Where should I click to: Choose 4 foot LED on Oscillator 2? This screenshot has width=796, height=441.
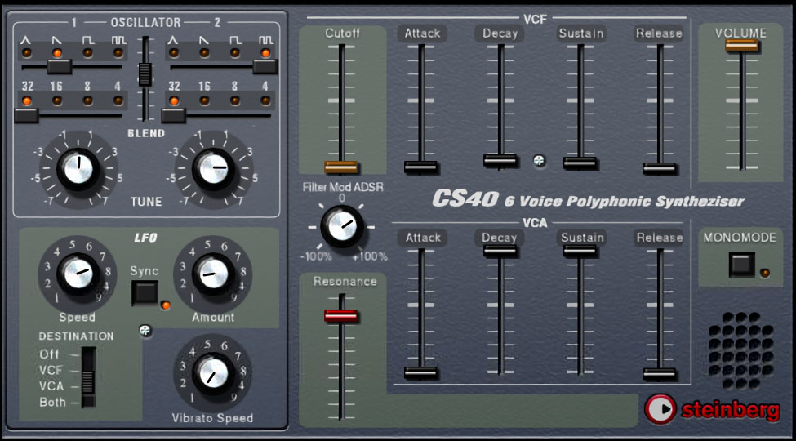[x=265, y=100]
